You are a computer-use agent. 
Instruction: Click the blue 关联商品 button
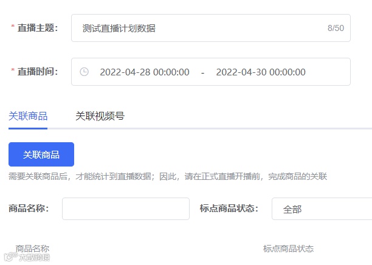[41, 154]
